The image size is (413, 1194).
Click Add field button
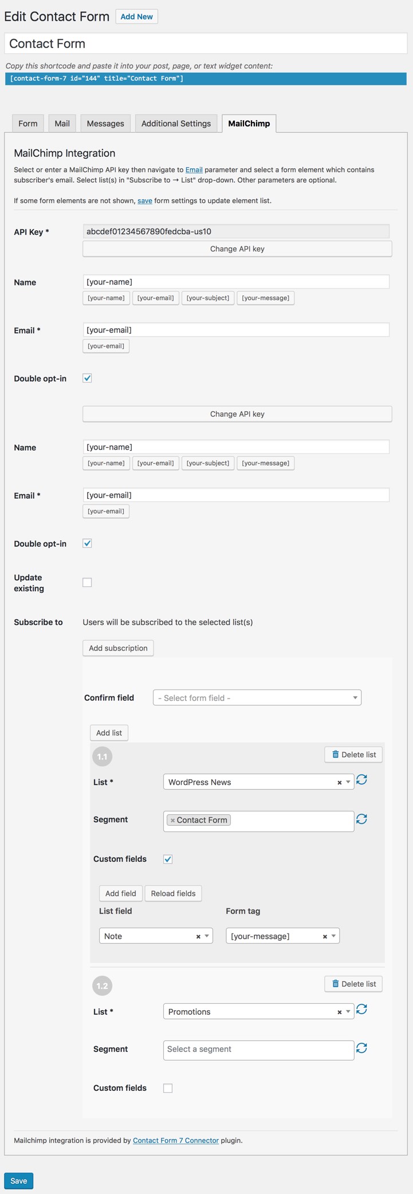point(121,893)
